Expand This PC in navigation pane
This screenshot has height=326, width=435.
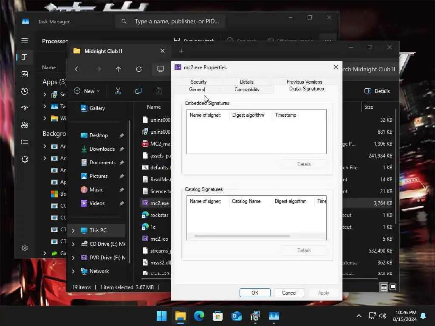pyautogui.click(x=73, y=230)
